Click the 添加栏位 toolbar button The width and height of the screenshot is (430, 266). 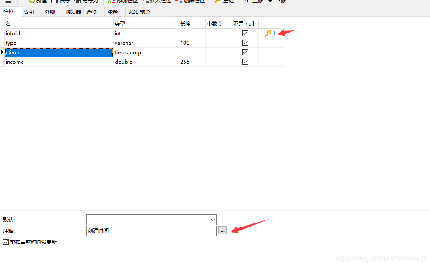point(123,1)
